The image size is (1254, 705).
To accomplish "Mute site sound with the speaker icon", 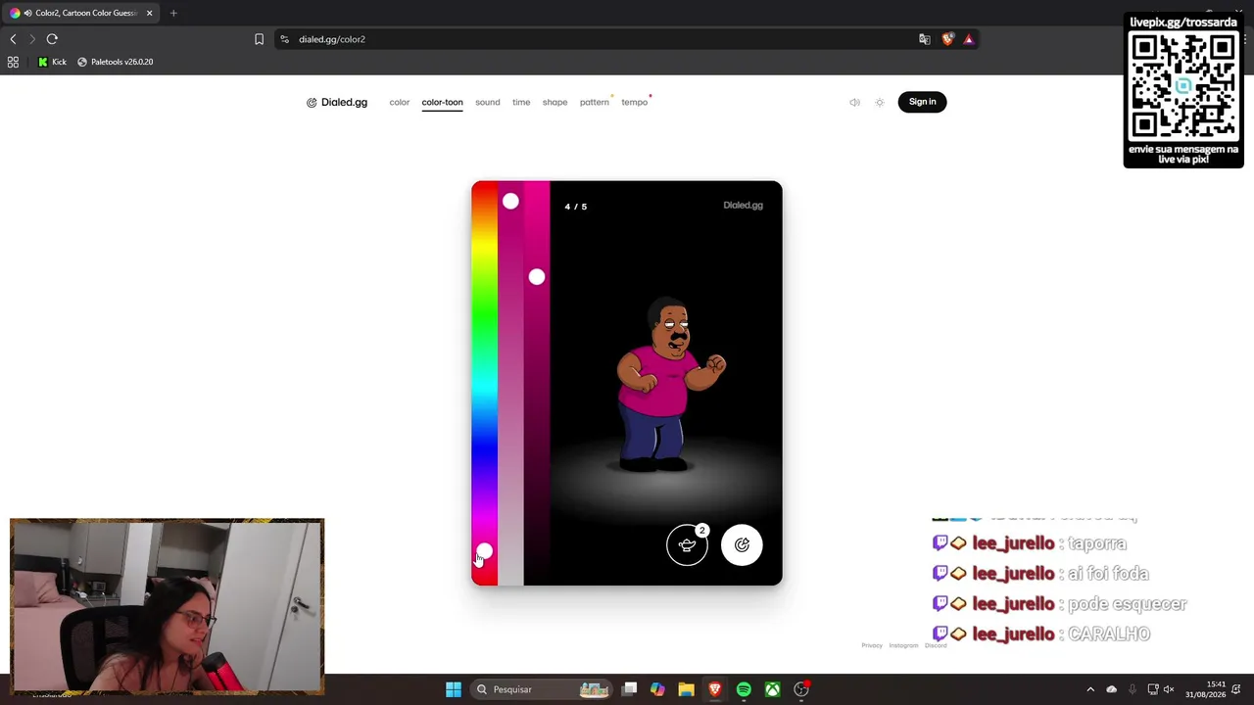I will (854, 102).
